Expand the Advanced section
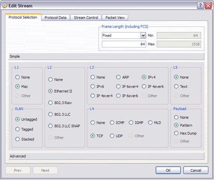The height and width of the screenshot is (180, 215). click(x=106, y=156)
